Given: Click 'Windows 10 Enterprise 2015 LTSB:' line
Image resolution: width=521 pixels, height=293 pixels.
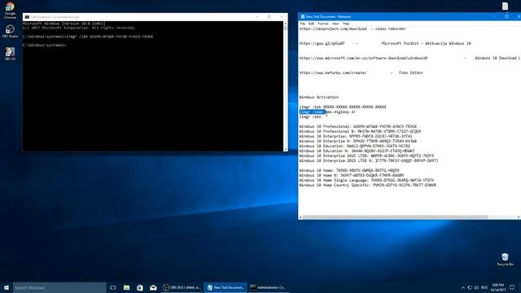Looking at the screenshot, I should (x=366, y=155).
